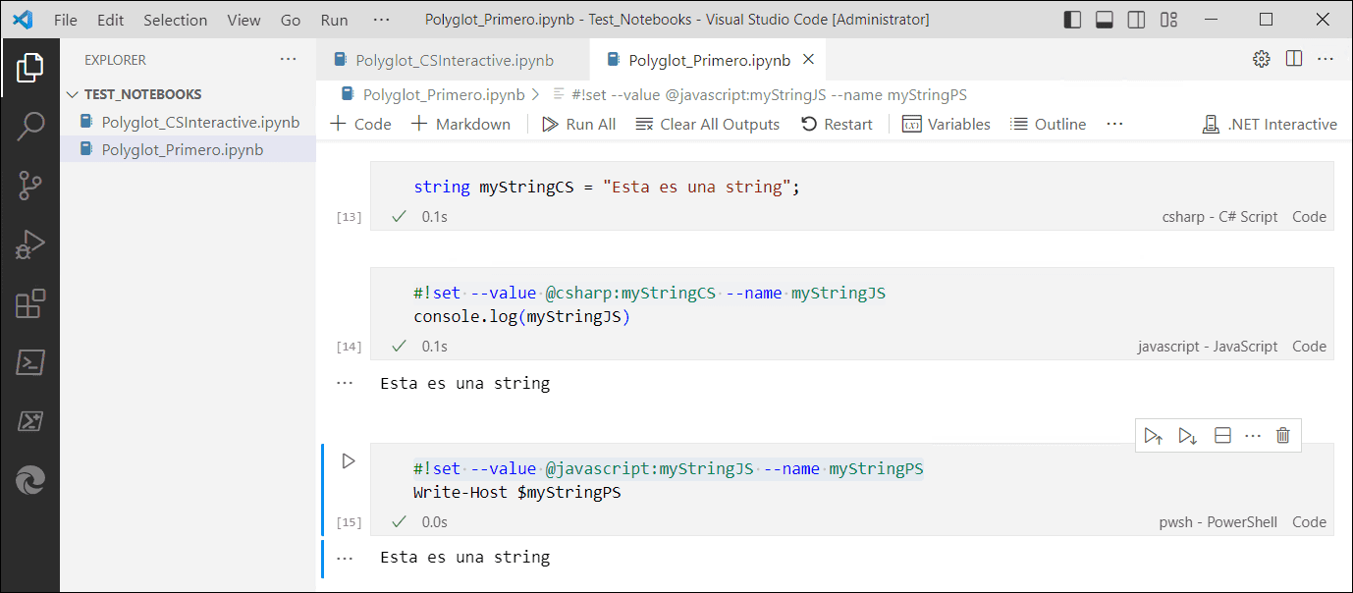Image resolution: width=1353 pixels, height=593 pixels.
Task: Add a new Code cell
Action: 360,124
